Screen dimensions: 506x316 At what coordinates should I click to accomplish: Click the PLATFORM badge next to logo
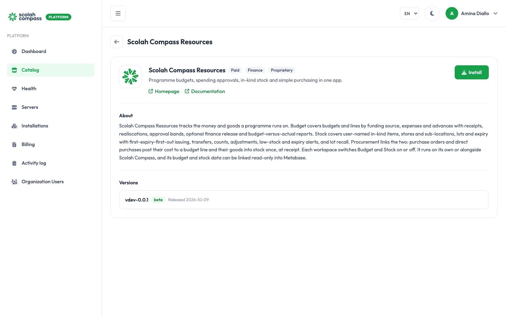(58, 17)
